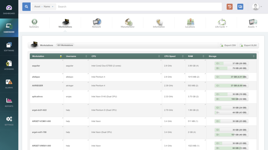The height and width of the screenshot is (150, 268).
Task: Expand the Life Cycle tab dropdown
Action: pos(221,23)
